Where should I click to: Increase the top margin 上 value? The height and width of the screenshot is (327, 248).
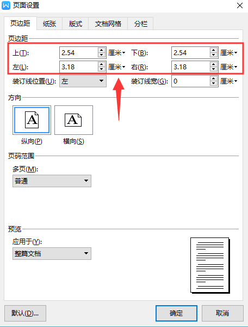(101, 50)
